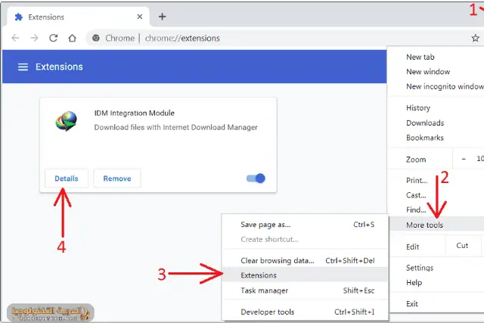Click Download files with Internet Download Manager text
The width and height of the screenshot is (484, 323).
[x=175, y=127]
